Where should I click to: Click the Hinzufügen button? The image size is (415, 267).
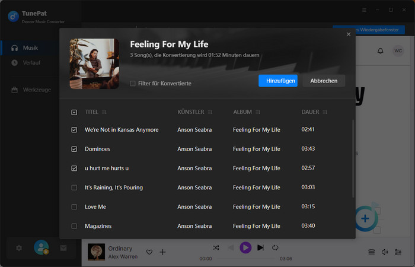click(277, 81)
